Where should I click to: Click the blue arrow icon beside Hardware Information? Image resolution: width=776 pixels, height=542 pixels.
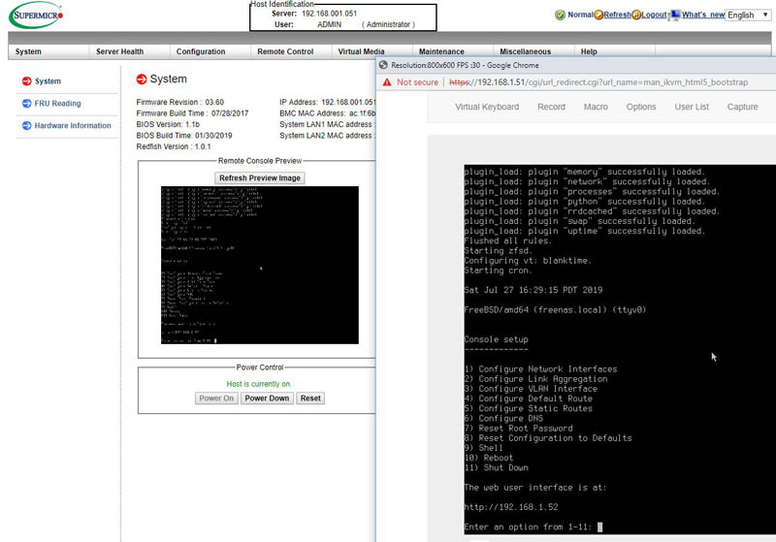(x=26, y=126)
